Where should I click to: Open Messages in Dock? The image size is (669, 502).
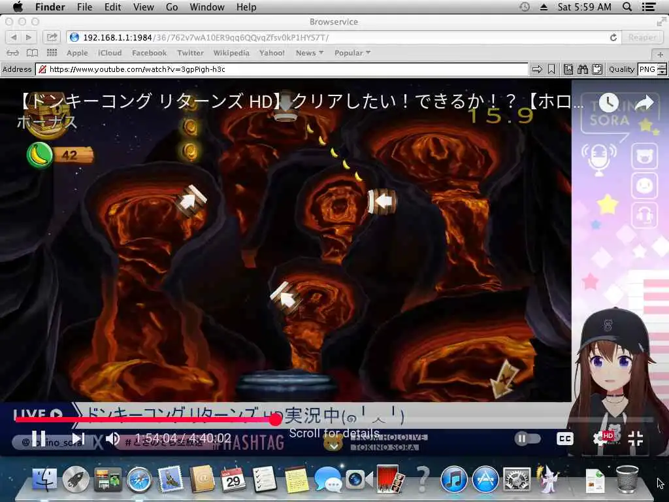pos(328,479)
